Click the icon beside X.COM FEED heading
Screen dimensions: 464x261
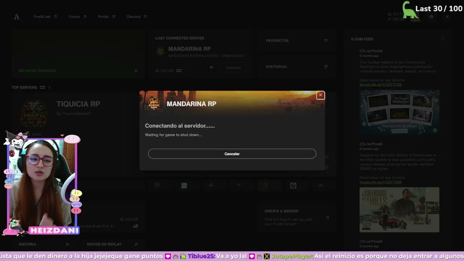[443, 39]
